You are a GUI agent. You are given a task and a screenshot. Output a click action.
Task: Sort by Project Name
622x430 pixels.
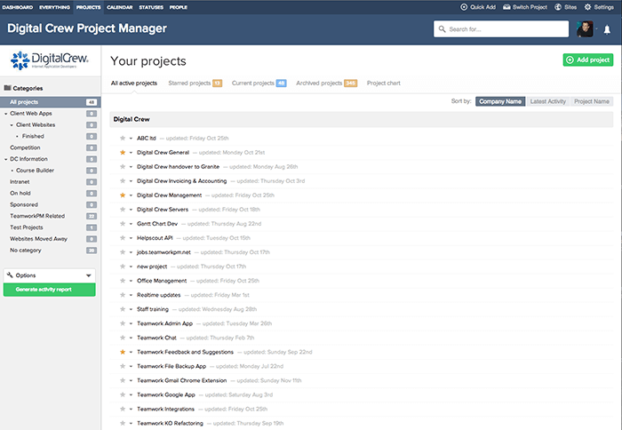tap(592, 101)
